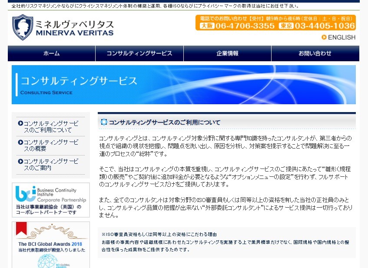Select the コンサルティングサービス navigation tab
368x268 pixels.
click(139, 54)
